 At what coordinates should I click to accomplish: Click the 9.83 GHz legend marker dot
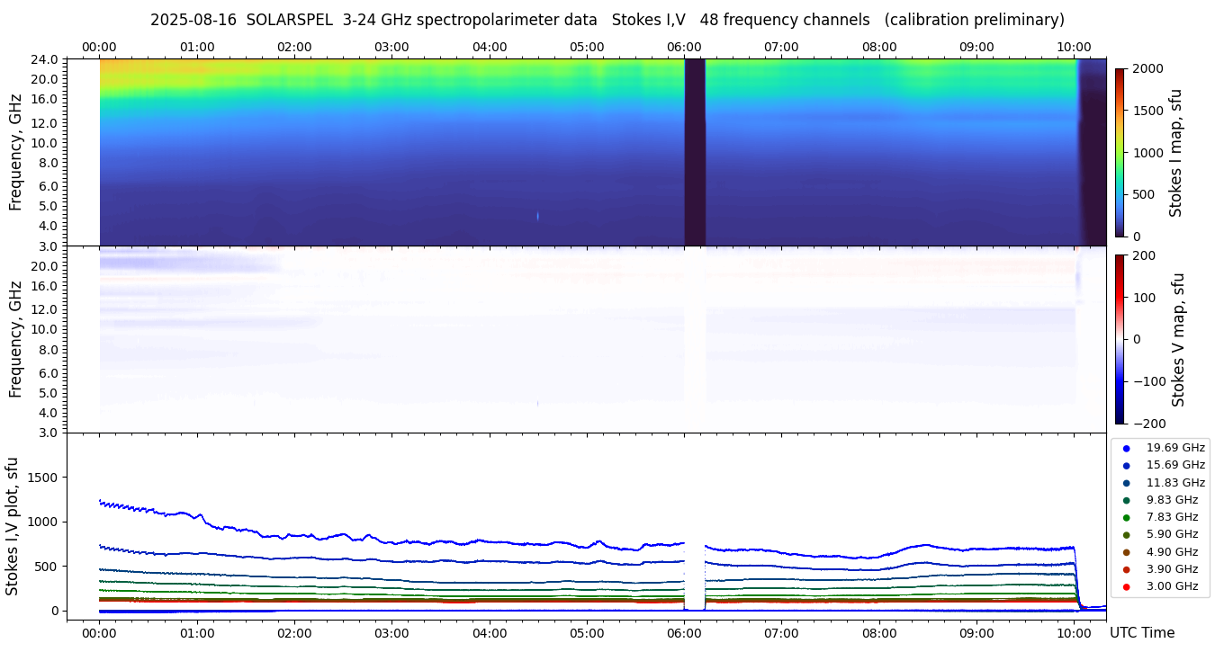(1126, 500)
